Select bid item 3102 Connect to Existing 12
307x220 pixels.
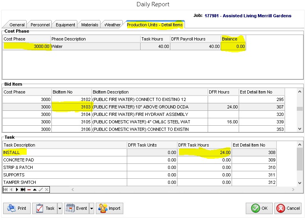click(144, 99)
